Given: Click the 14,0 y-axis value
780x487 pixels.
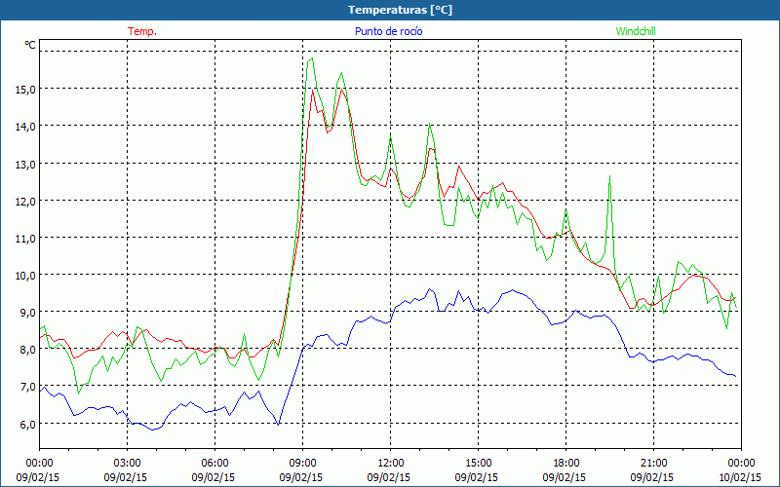Looking at the screenshot, I should 25,127.
